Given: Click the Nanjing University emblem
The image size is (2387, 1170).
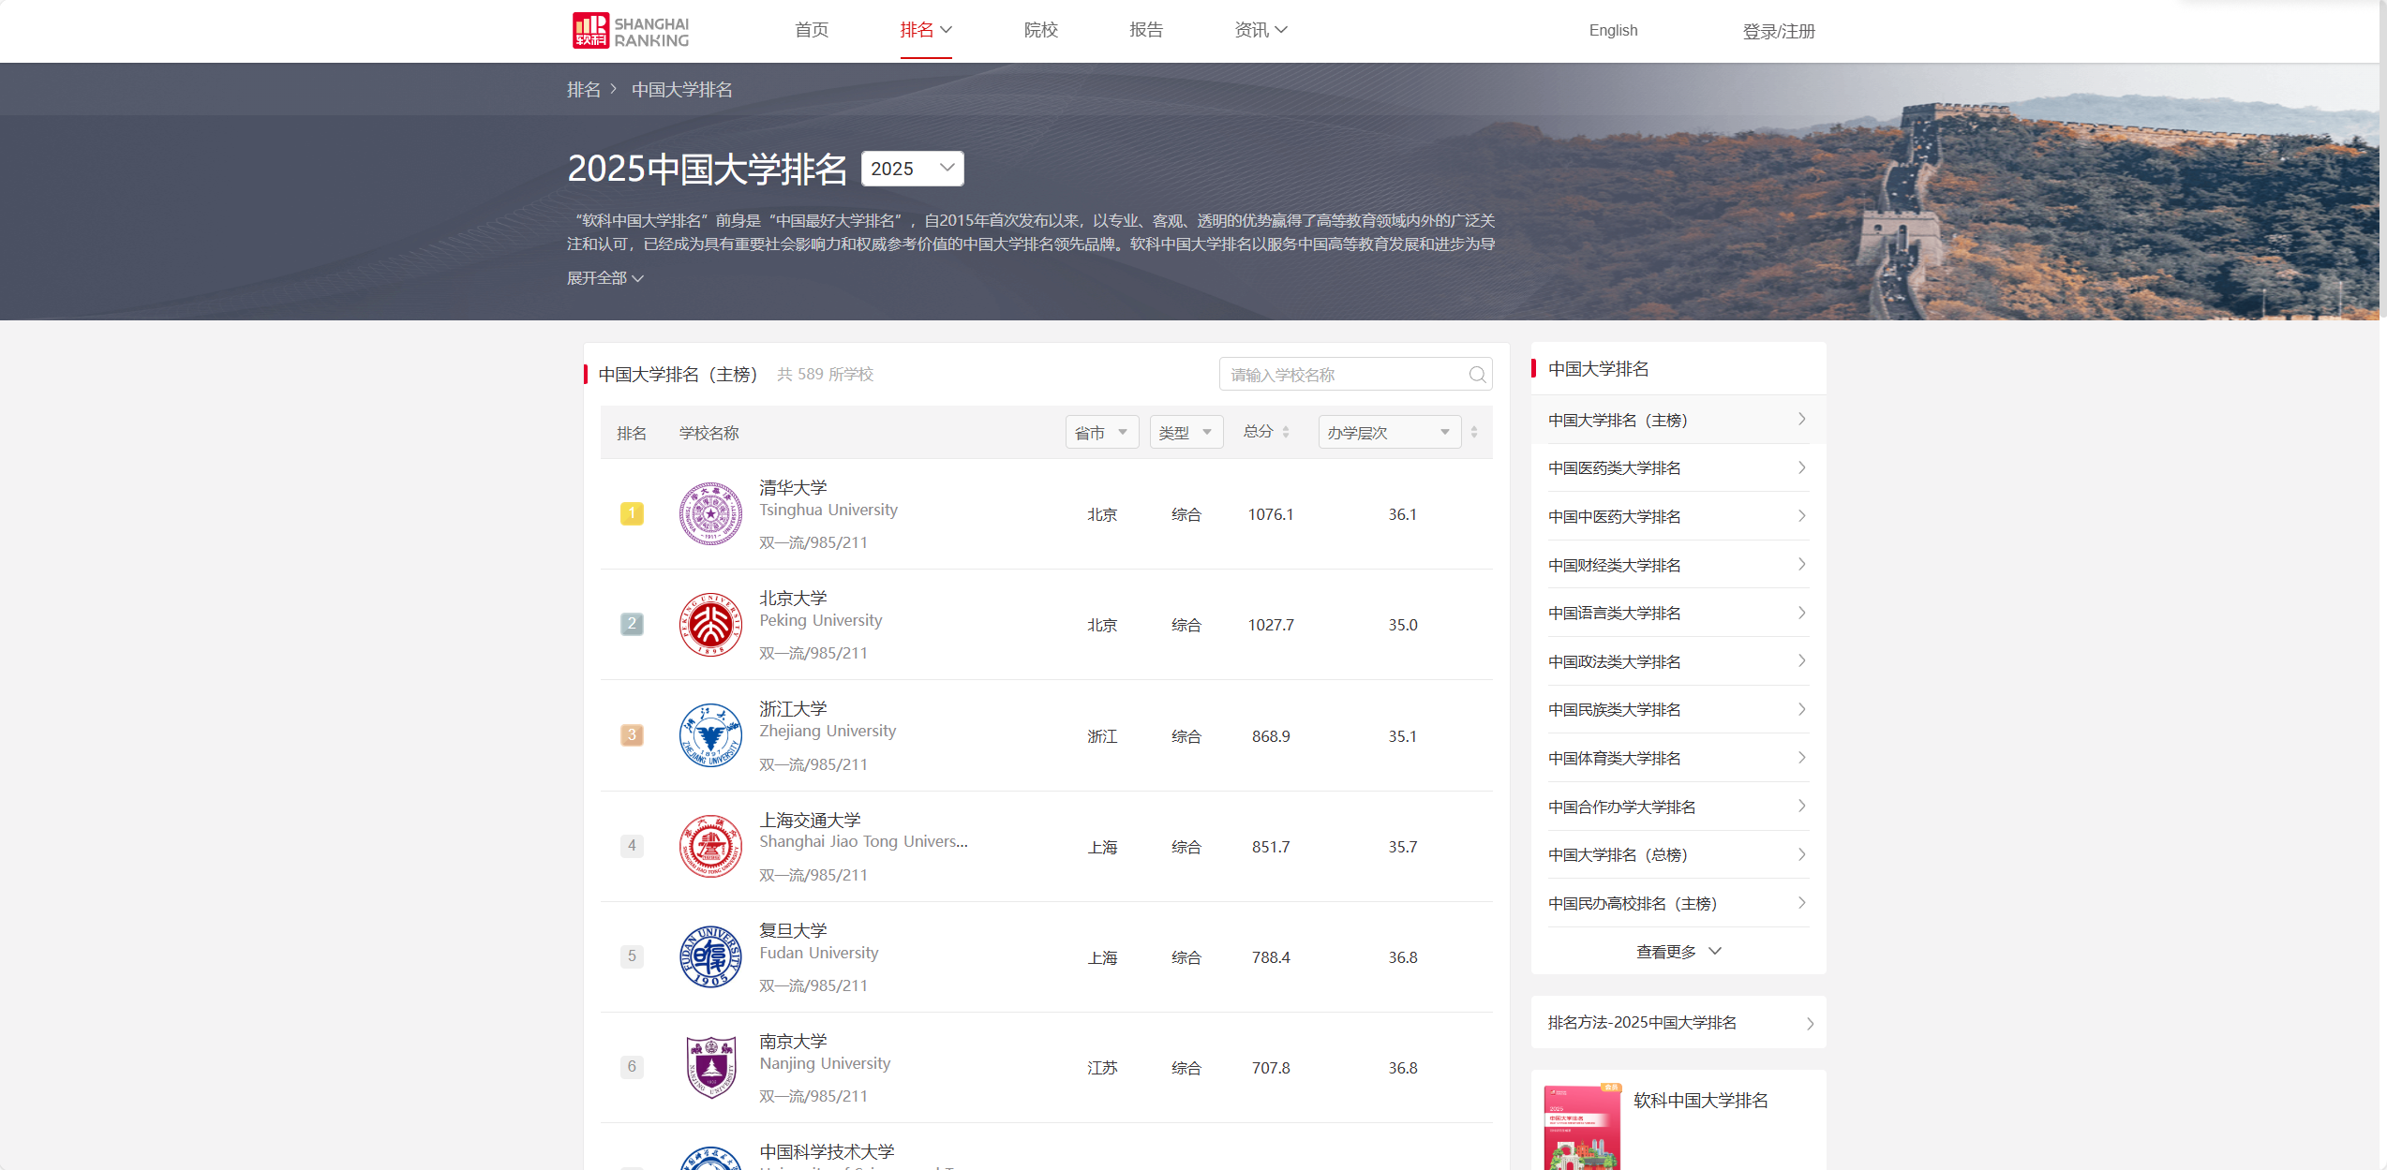Looking at the screenshot, I should coord(710,1067).
